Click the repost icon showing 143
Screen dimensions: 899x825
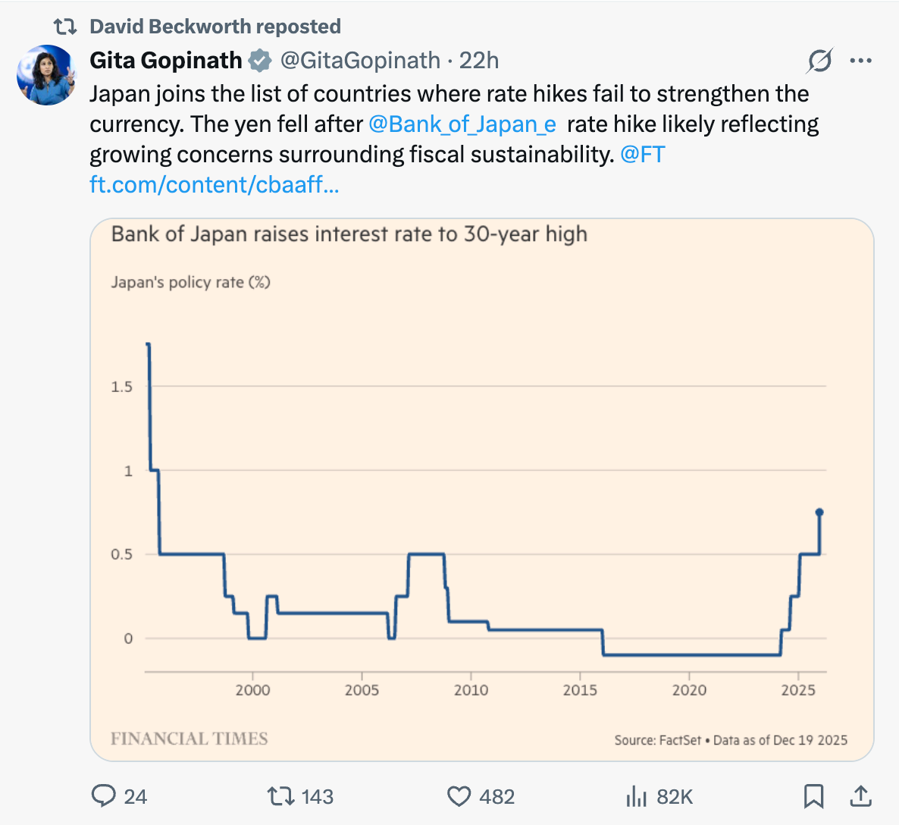281,796
